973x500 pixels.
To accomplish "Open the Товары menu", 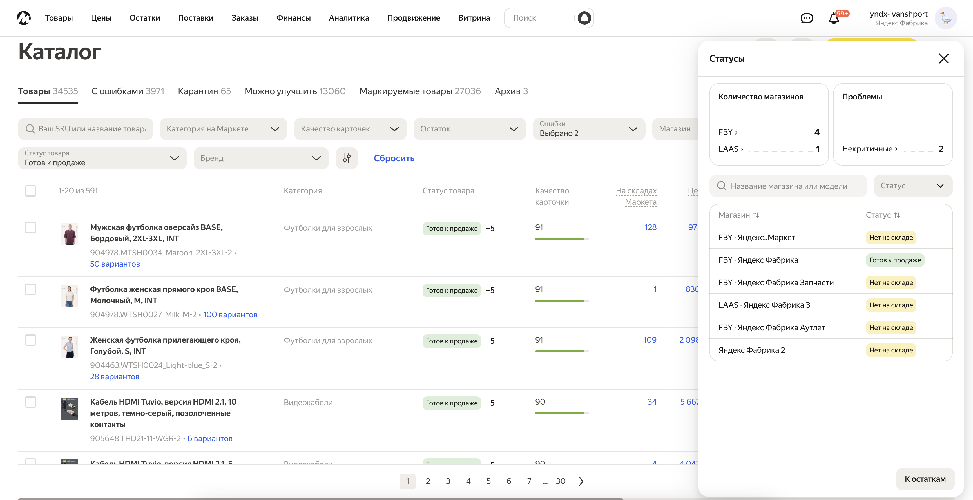I will 59,18.
